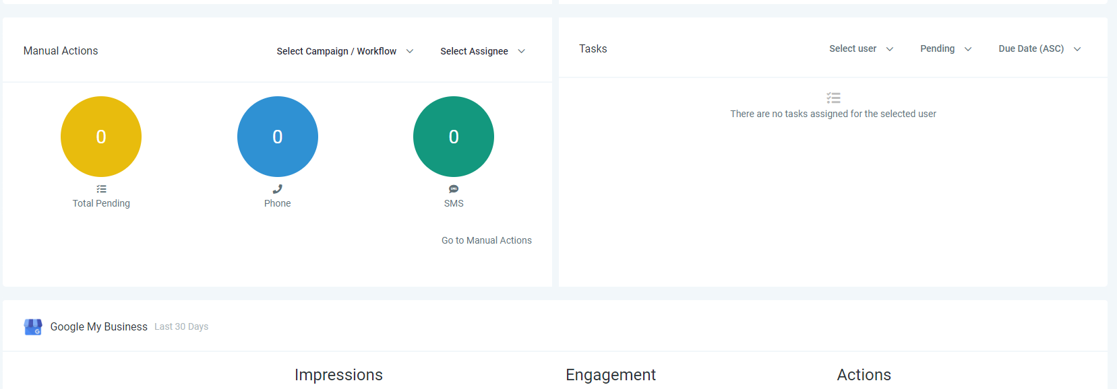
Task: Click the Last 30 Days label
Action: tap(181, 326)
